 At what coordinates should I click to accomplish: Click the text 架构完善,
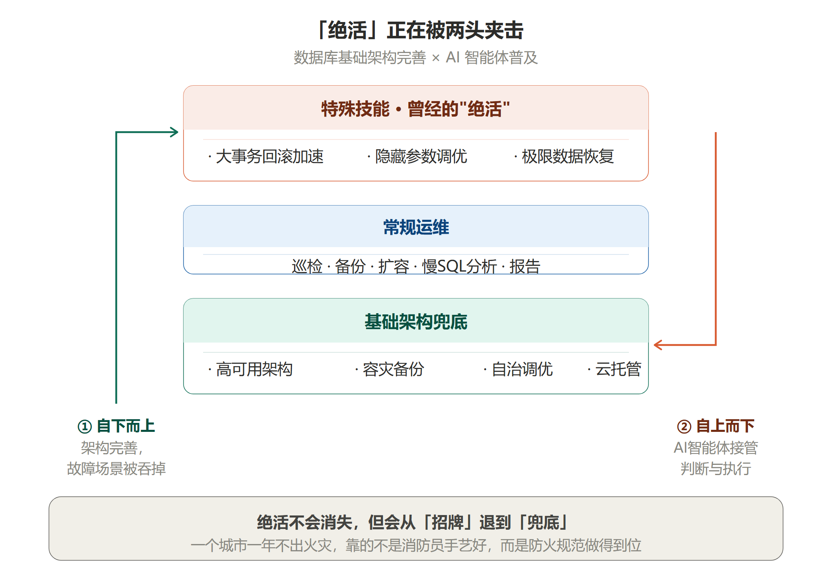pyautogui.click(x=113, y=448)
